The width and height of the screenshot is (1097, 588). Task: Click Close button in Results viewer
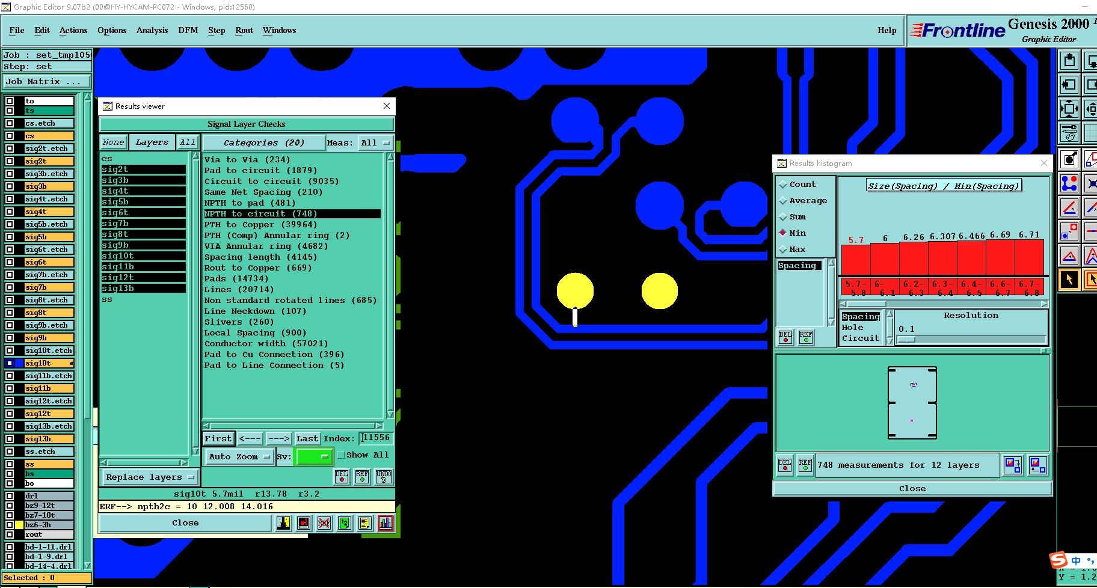click(x=185, y=523)
